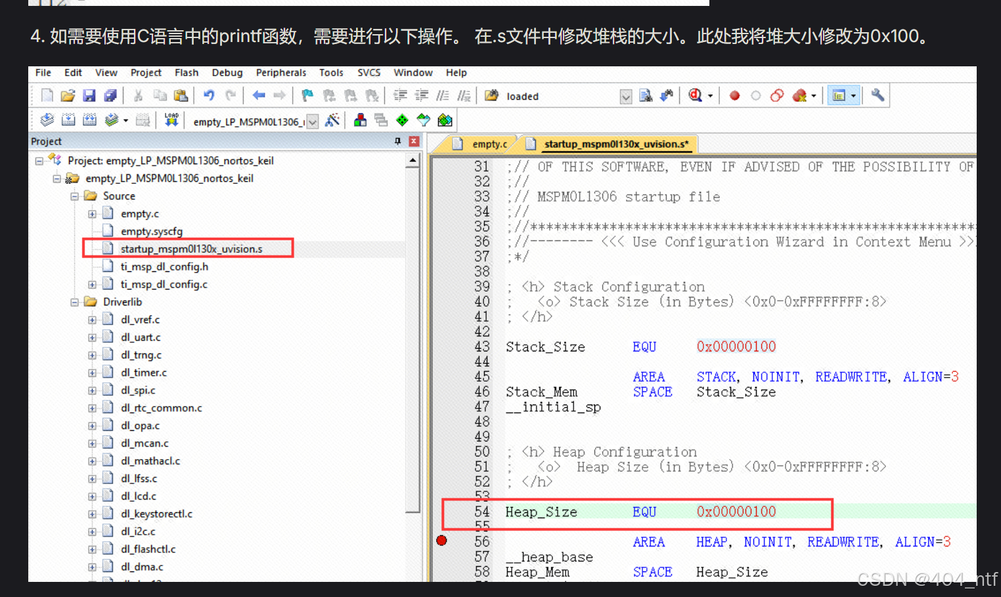Click the Kill All Breakpoints icon
This screenshot has width=1001, height=597.
pyautogui.click(x=799, y=96)
